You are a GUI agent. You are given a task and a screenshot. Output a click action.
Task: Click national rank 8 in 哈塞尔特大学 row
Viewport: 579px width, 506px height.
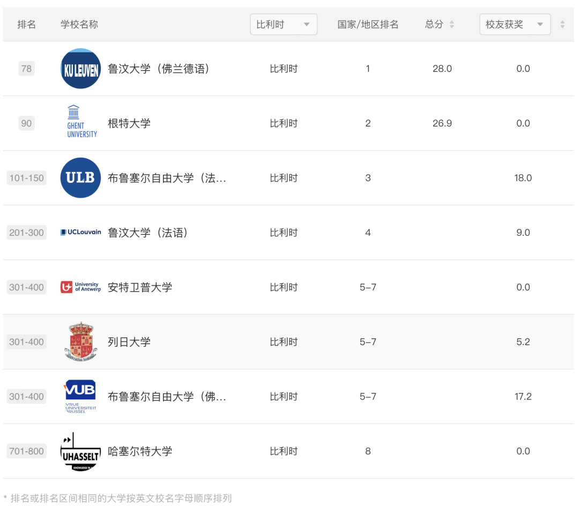(368, 451)
